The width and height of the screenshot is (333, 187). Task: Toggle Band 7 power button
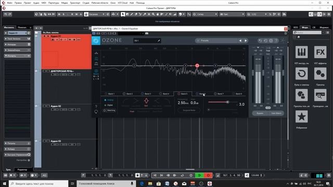click(215, 94)
